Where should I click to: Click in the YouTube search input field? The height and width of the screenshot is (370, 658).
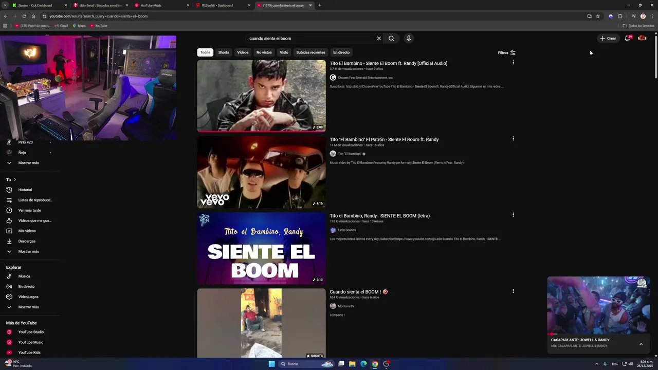click(311, 39)
